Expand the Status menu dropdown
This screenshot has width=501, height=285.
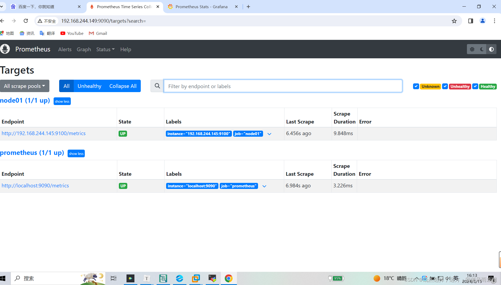105,49
